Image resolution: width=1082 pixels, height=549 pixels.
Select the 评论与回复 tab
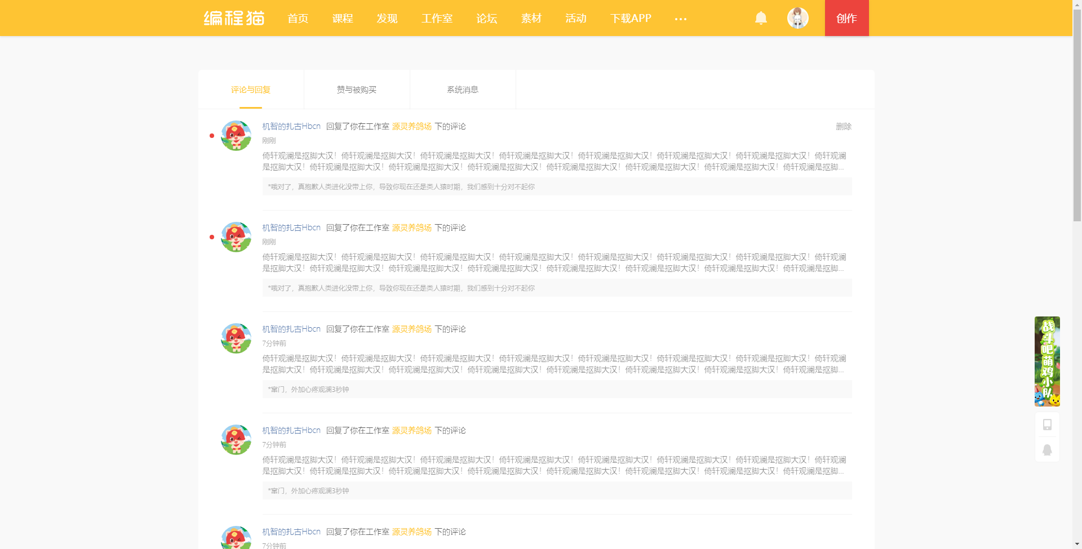click(251, 90)
